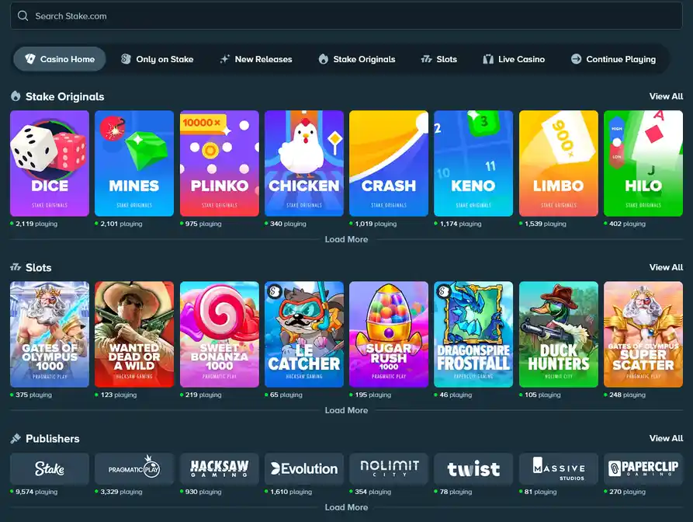Click the Slots section heading
The width and height of the screenshot is (693, 522).
(39, 268)
